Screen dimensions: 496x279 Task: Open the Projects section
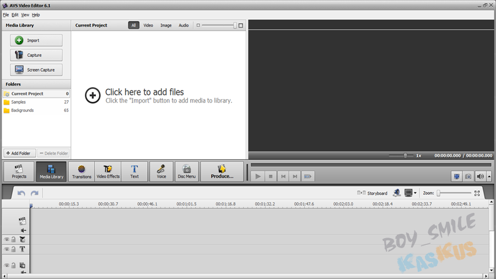(x=19, y=171)
